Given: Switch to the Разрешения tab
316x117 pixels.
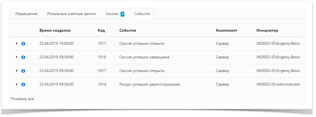Looking at the screenshot, I should pos(26,14).
